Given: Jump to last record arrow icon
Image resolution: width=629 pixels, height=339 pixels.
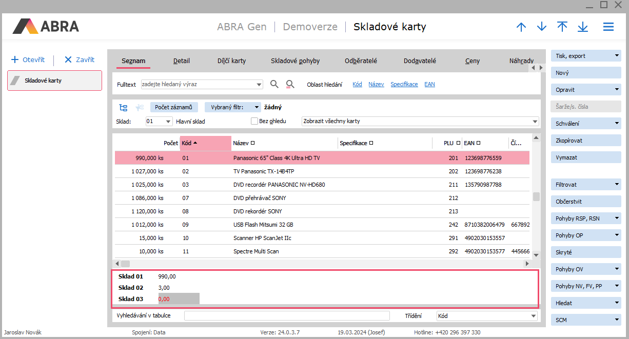Looking at the screenshot, I should tap(583, 27).
